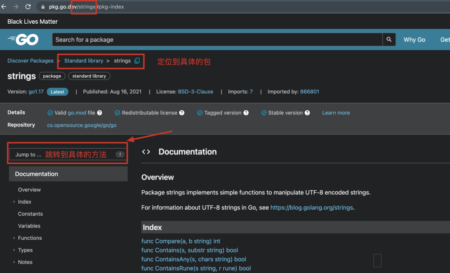Click the checkmark icon beside Stable version
Screen dimensions: 450x273
(x=264, y=113)
